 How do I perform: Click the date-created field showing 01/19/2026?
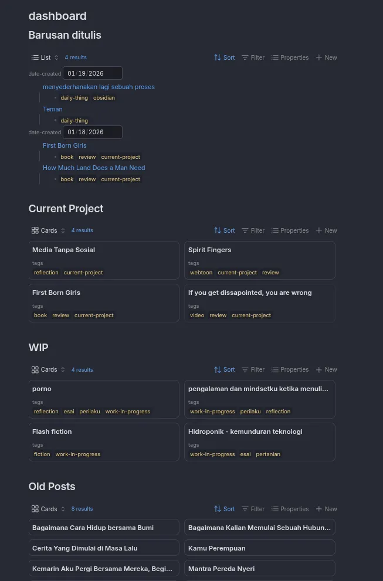click(92, 73)
